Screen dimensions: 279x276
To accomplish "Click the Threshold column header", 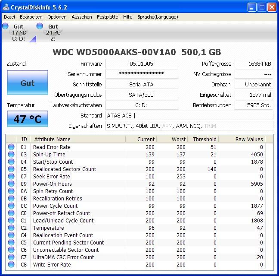I will (x=203, y=139).
